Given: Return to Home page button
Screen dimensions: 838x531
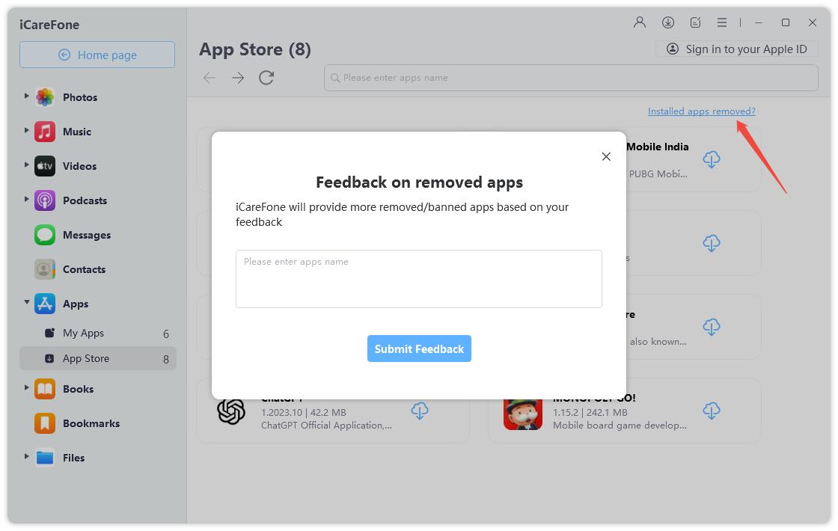Looking at the screenshot, I should (x=97, y=55).
